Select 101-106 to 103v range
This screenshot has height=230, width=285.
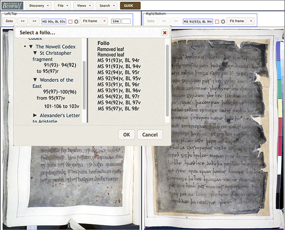(62, 106)
